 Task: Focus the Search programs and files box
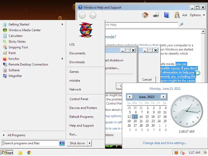(x=31, y=143)
